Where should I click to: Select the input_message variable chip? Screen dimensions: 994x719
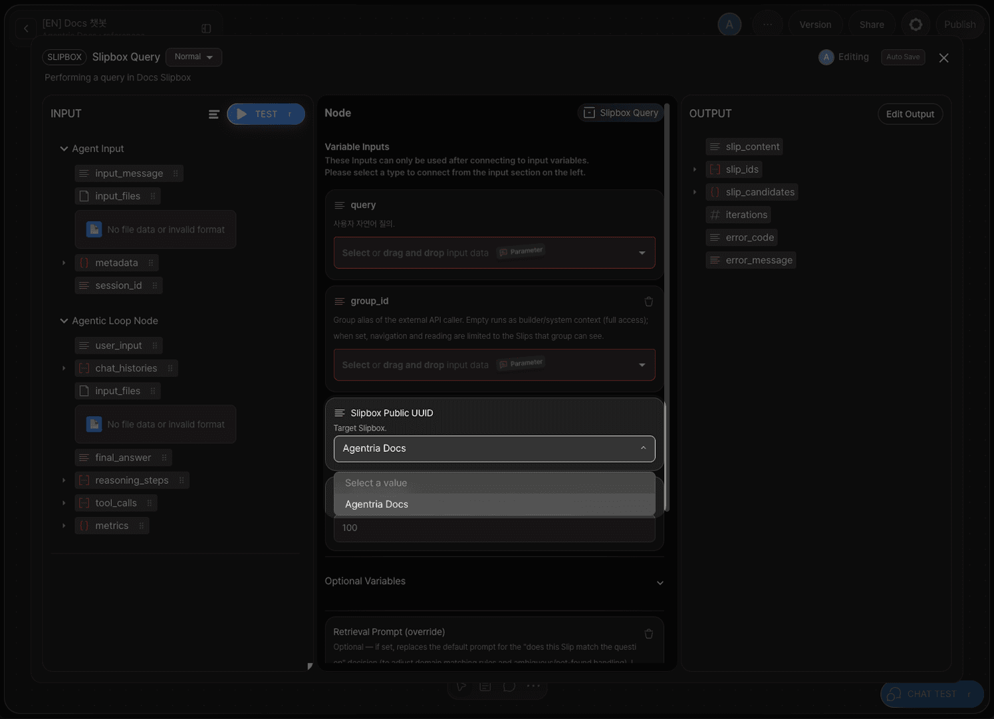(x=129, y=173)
